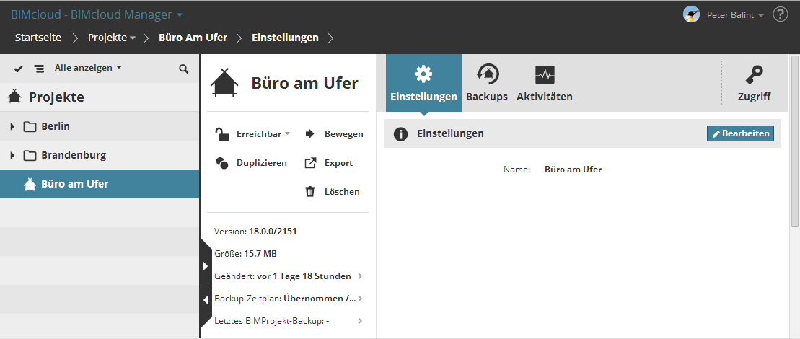Select Büro am Ufer in project tree
The image size is (800, 339).
pos(74,184)
